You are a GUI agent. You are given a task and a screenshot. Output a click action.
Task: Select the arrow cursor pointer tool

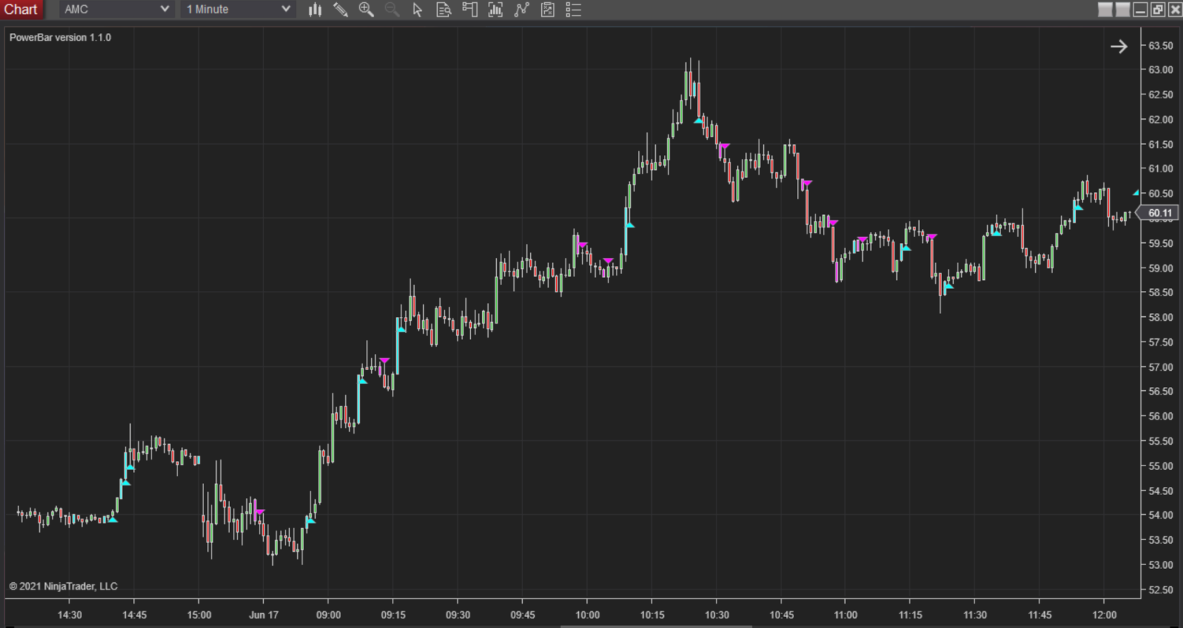pyautogui.click(x=418, y=10)
